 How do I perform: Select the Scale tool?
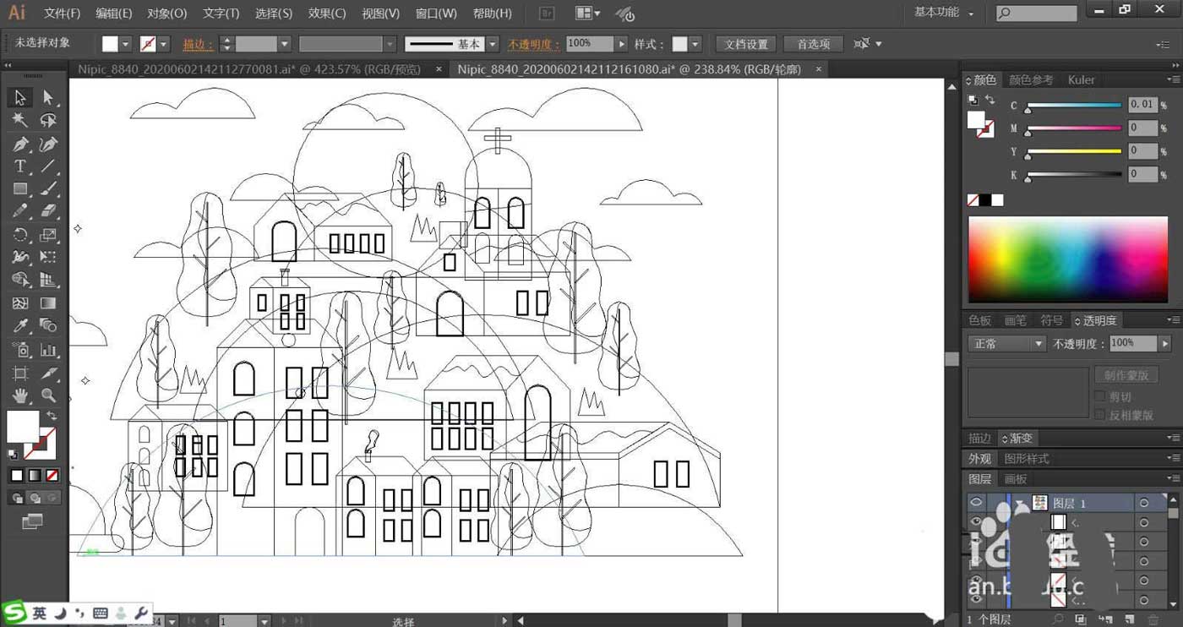click(x=48, y=235)
